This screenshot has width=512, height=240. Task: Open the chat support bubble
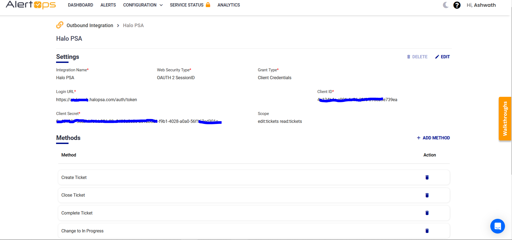coord(497,226)
